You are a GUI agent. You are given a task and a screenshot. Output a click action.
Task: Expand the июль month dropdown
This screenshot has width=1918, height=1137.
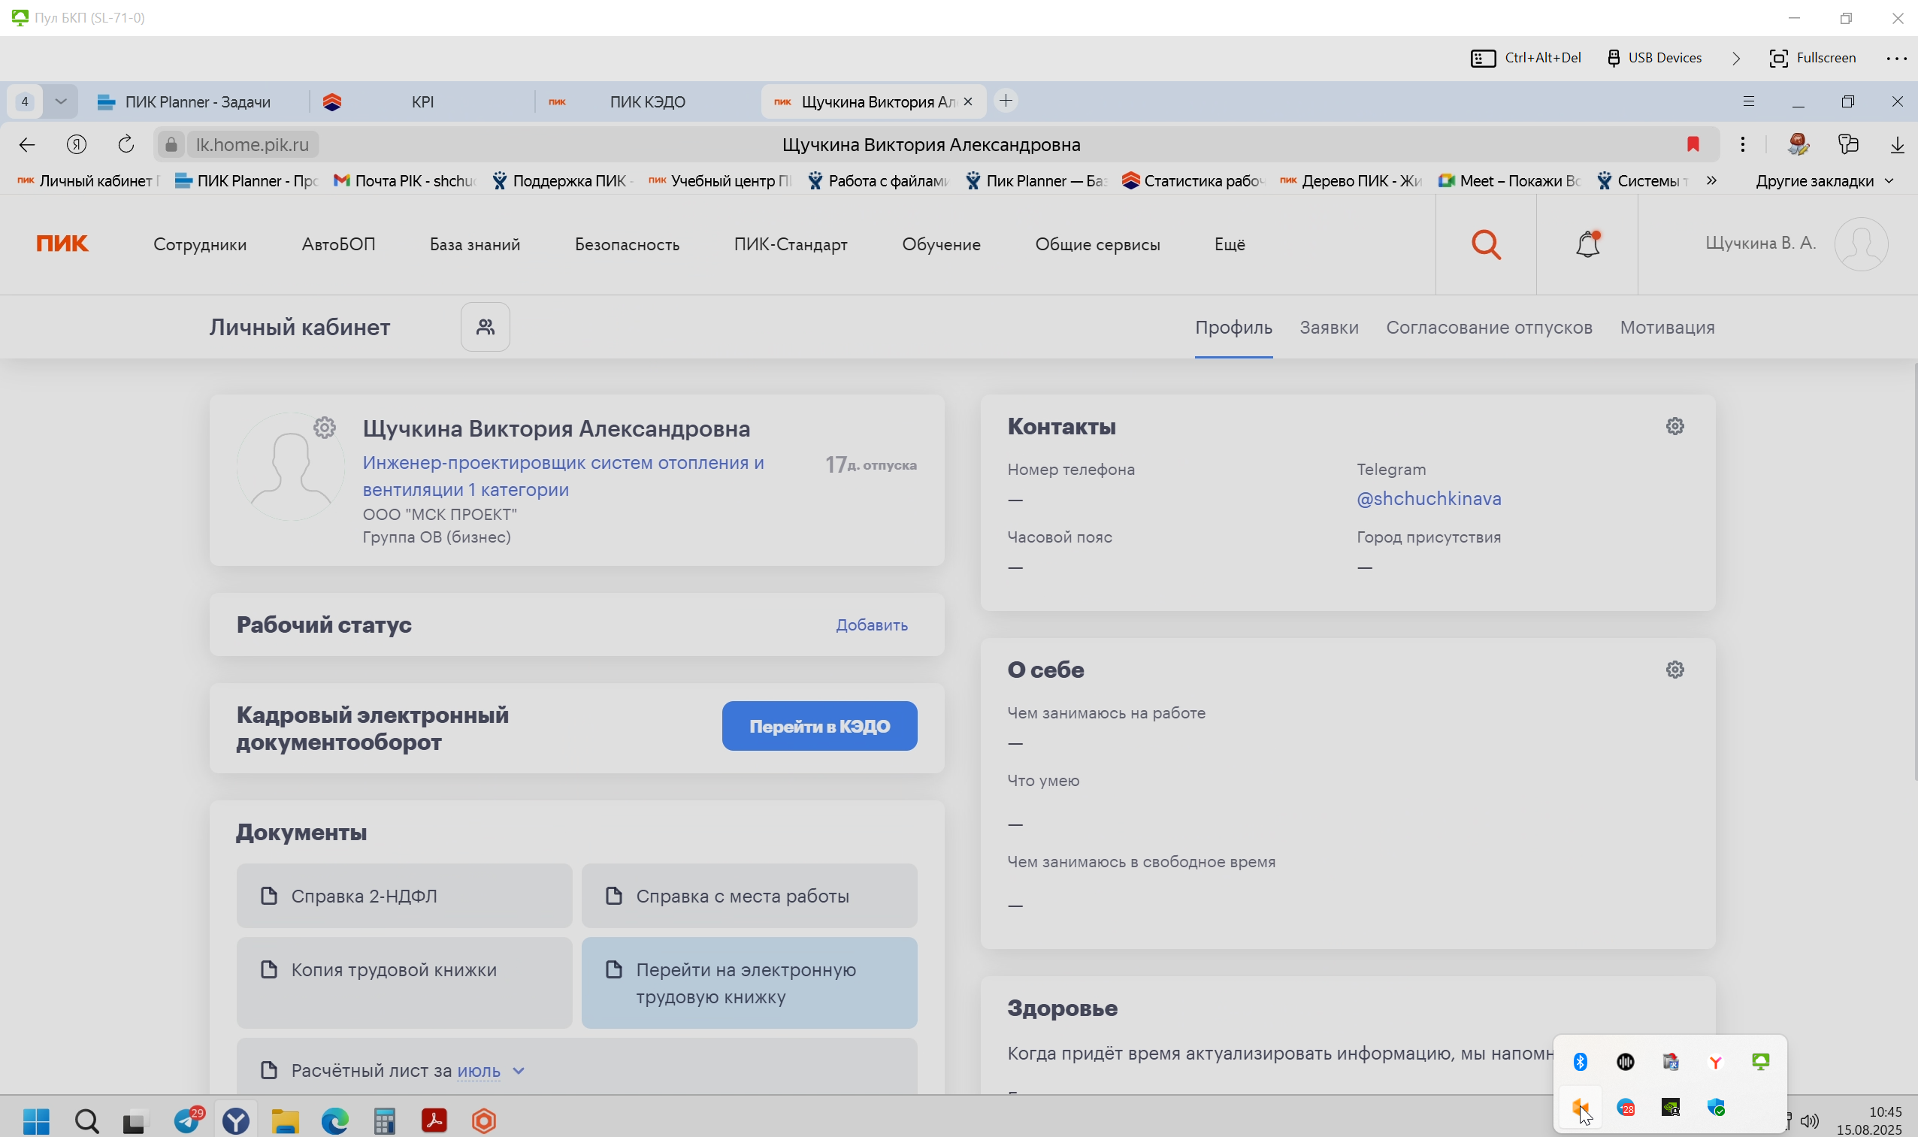click(x=519, y=1070)
